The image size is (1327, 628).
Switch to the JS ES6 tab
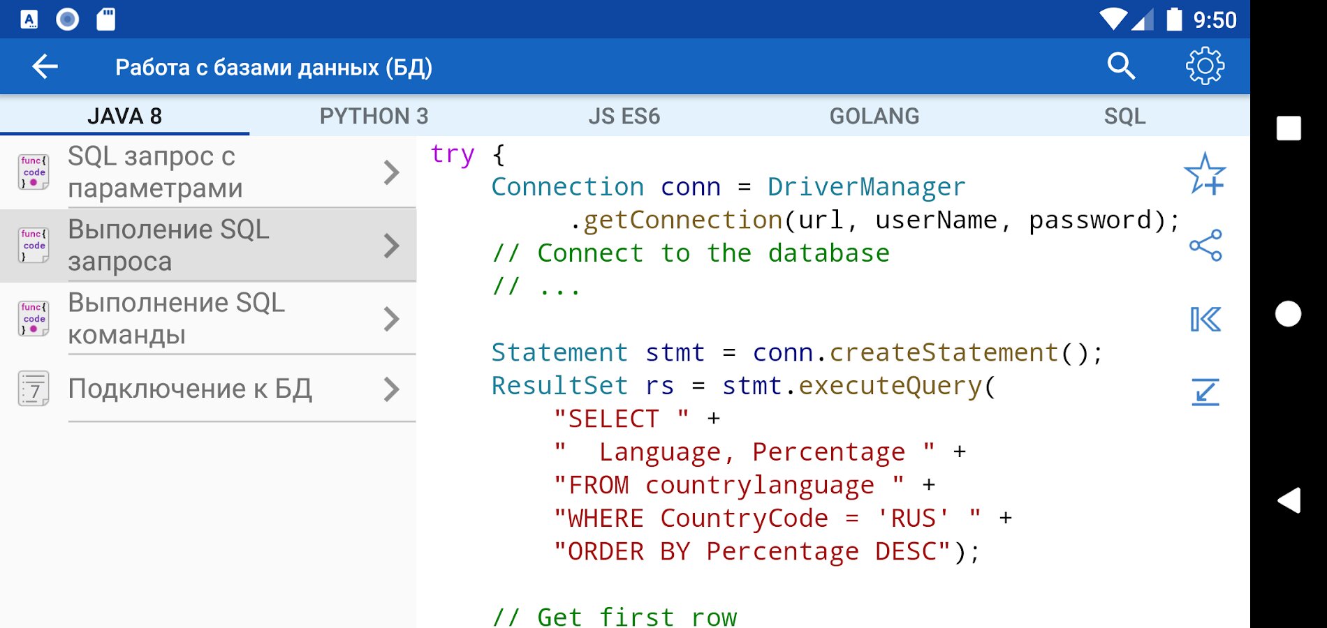coord(624,116)
